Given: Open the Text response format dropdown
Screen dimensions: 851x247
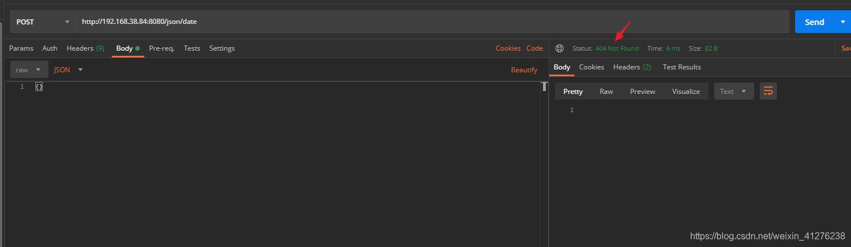Looking at the screenshot, I should point(734,91).
